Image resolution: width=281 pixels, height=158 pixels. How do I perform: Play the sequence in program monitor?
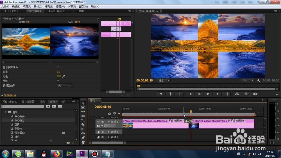coord(208,94)
